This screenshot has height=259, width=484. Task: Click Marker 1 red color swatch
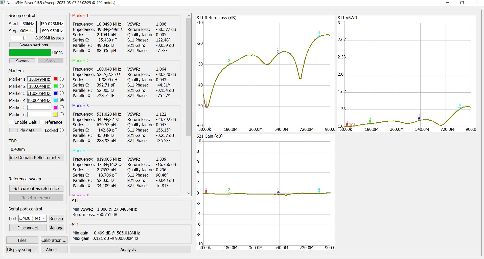click(55, 79)
